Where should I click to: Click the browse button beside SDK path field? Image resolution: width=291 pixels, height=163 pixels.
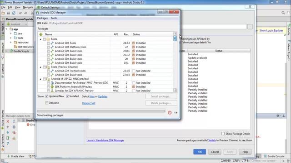tap(250, 27)
